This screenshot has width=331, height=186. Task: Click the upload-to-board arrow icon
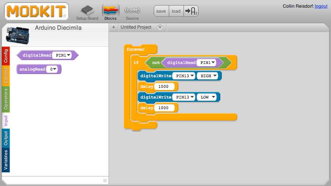coord(191,11)
